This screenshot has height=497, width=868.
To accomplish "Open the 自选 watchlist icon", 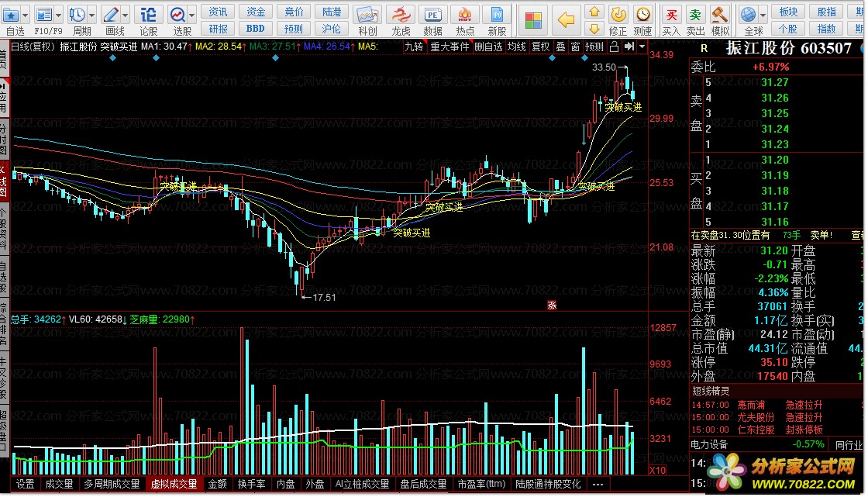I will coord(11,15).
